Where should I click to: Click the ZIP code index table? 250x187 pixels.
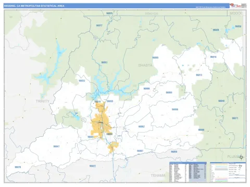coord(188,172)
